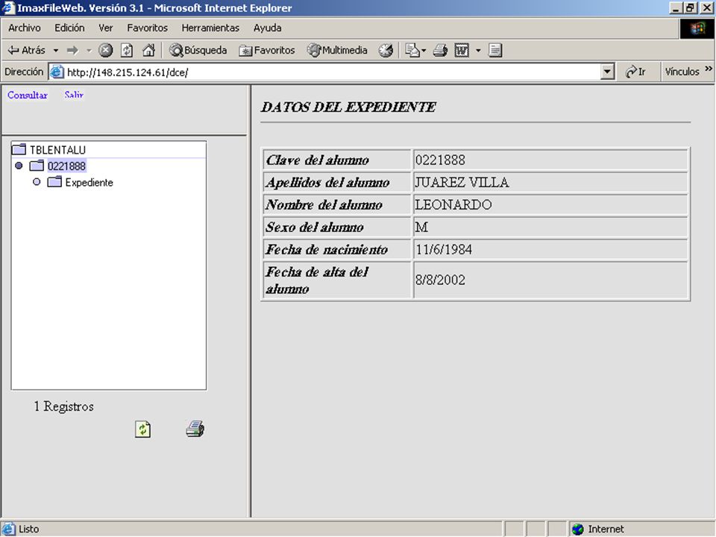Click the browser Refresh icon
716x537 pixels.
click(x=127, y=50)
